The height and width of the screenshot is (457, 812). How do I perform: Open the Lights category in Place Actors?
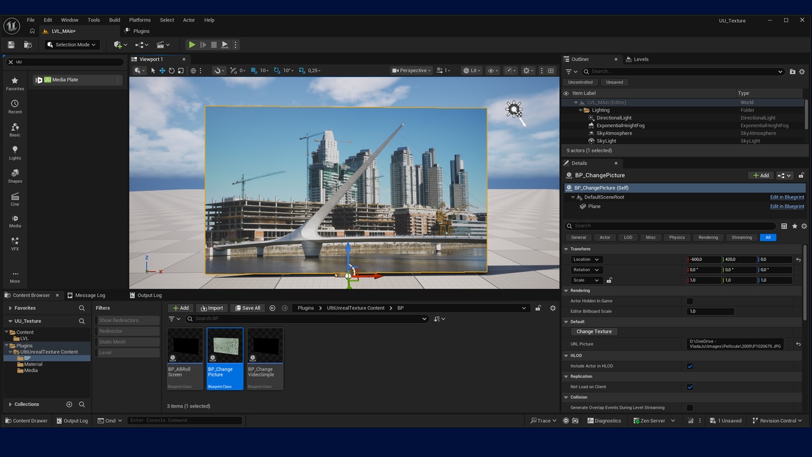(15, 152)
